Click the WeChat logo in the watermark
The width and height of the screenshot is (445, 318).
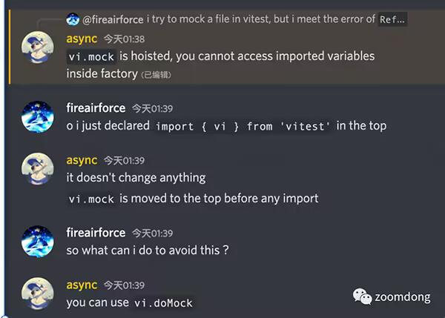click(x=363, y=297)
